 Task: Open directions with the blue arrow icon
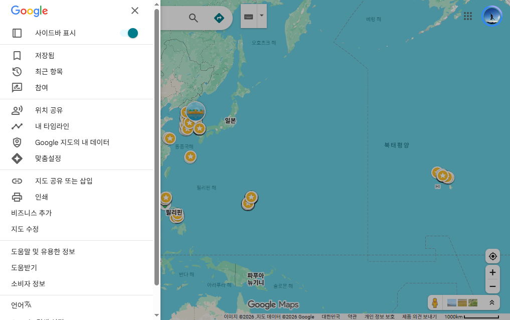pos(219,18)
